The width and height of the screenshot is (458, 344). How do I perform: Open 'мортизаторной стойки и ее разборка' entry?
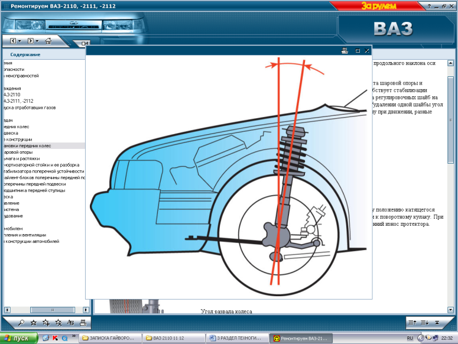pyautogui.click(x=41, y=165)
